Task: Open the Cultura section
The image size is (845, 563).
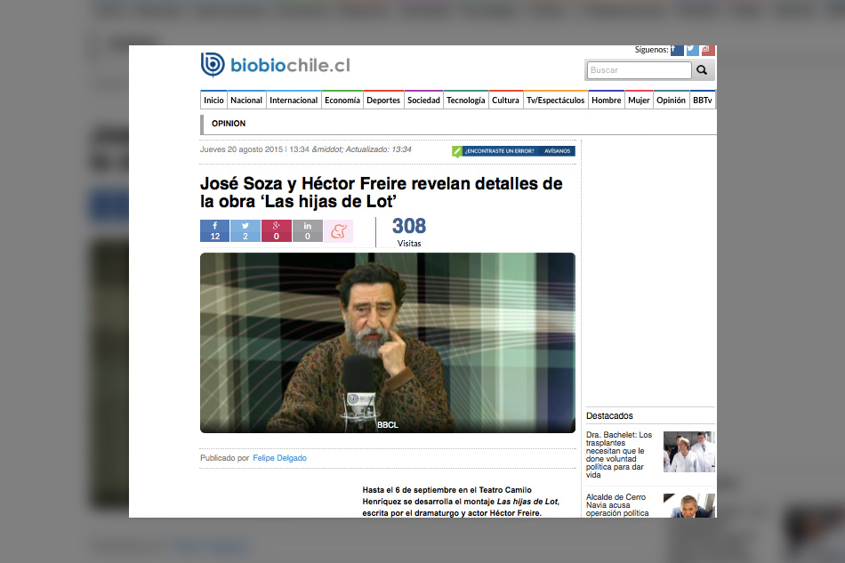Action: 505,101
